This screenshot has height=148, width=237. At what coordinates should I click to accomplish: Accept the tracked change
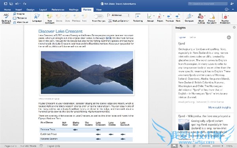click(x=150, y=18)
